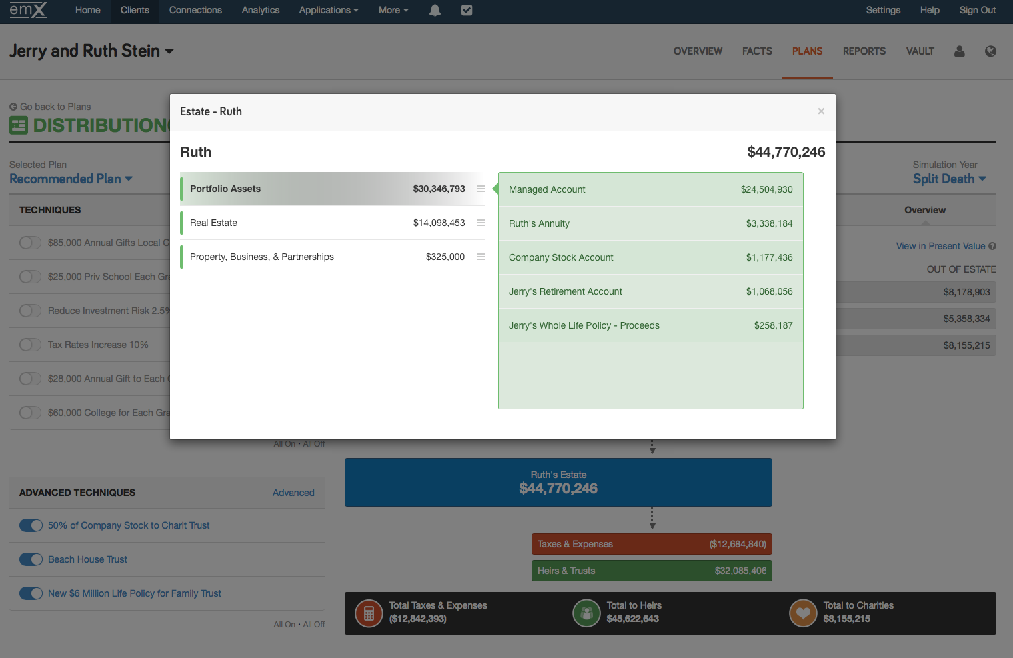Click the Company Stock Account entry

651,257
